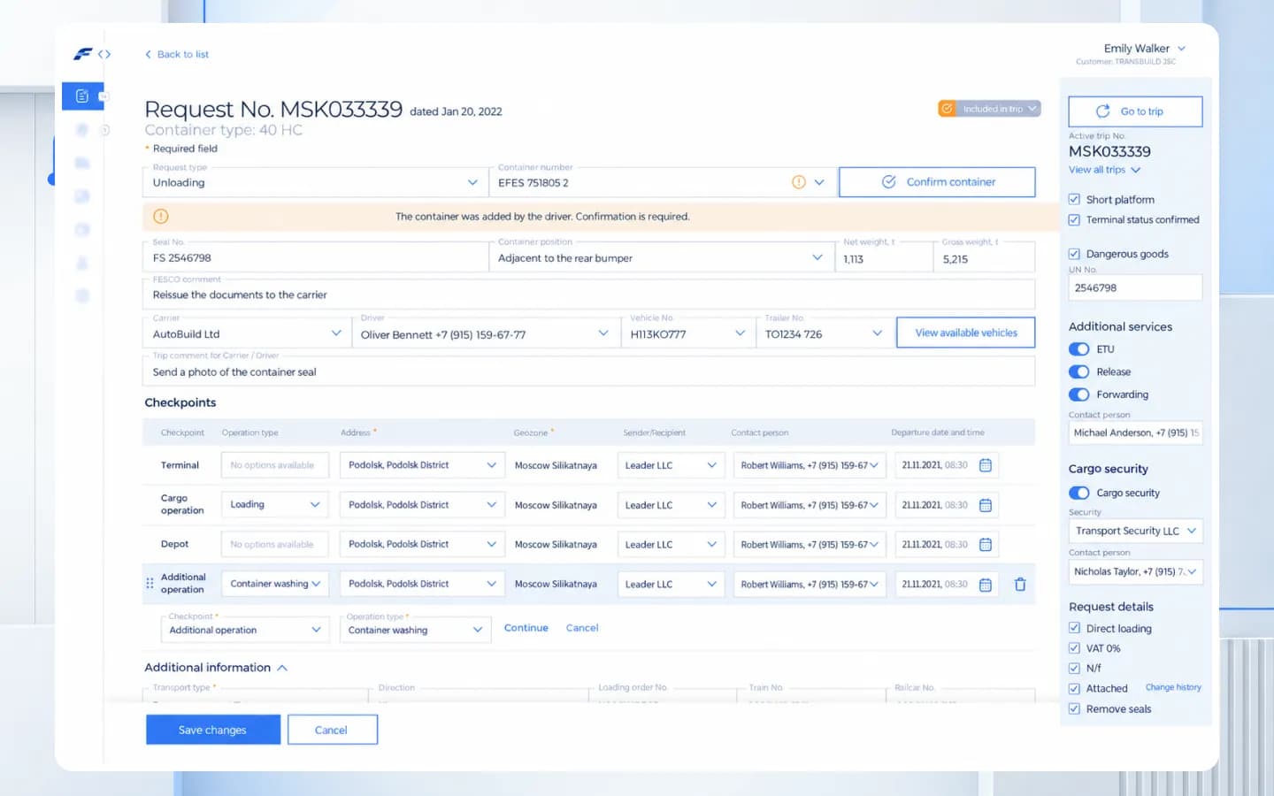This screenshot has width=1274, height=796.
Task: Open the Carrier AutoBuild Ltd dropdown
Action: [246, 333]
